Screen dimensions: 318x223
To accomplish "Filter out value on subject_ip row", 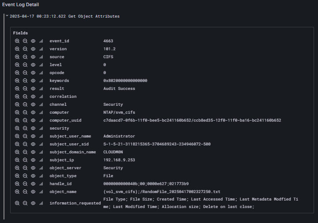I will pyautogui.click(x=25, y=160).
